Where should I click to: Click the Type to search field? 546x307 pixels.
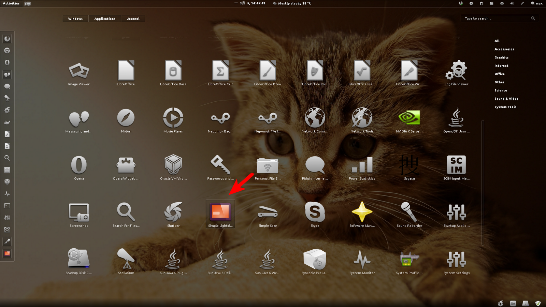tap(497, 18)
